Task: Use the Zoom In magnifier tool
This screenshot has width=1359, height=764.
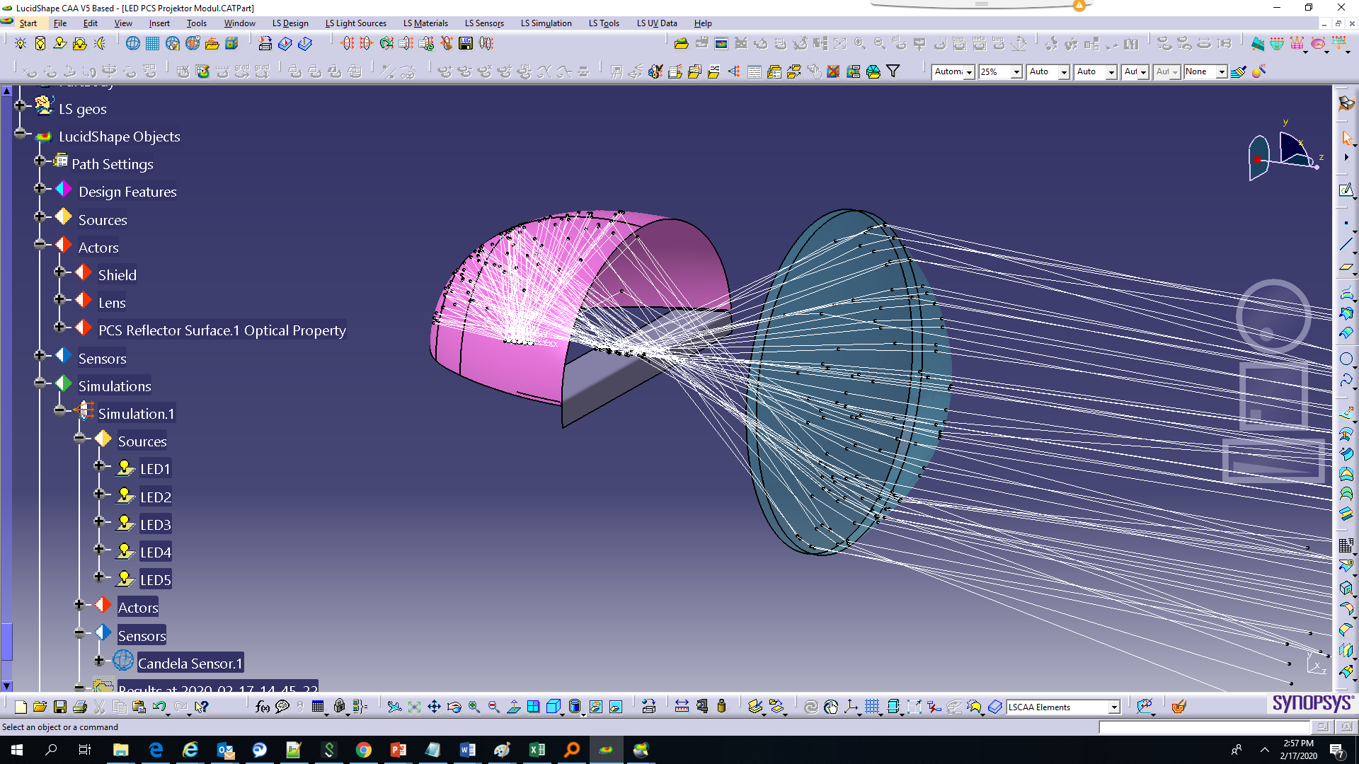Action: coord(474,706)
